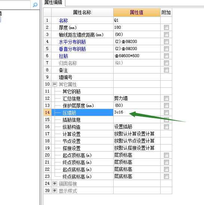This screenshot has width=204, height=205.
Task: Click the empty 备注 value cell
Action: (x=137, y=70)
